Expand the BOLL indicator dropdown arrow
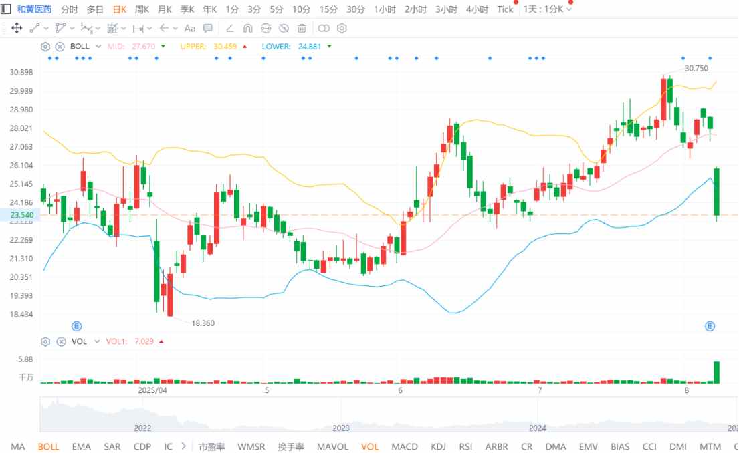 click(98, 47)
